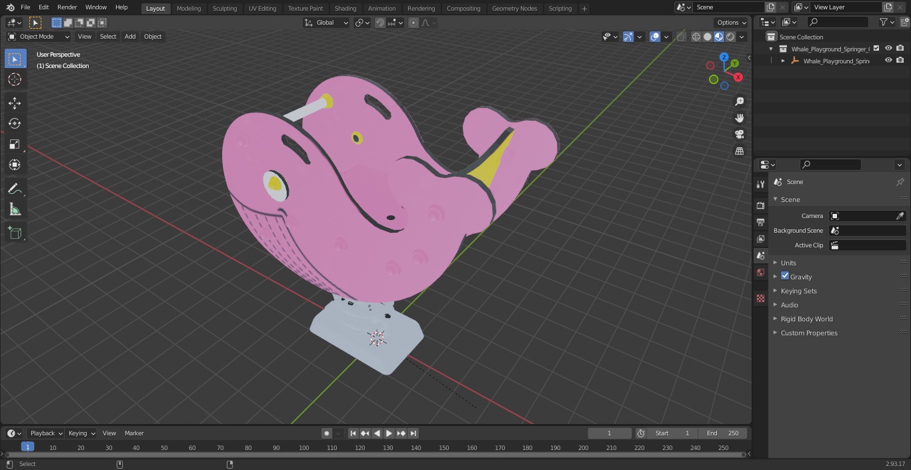The width and height of the screenshot is (911, 470).
Task: Activate the Scale tool
Action: pos(15,144)
